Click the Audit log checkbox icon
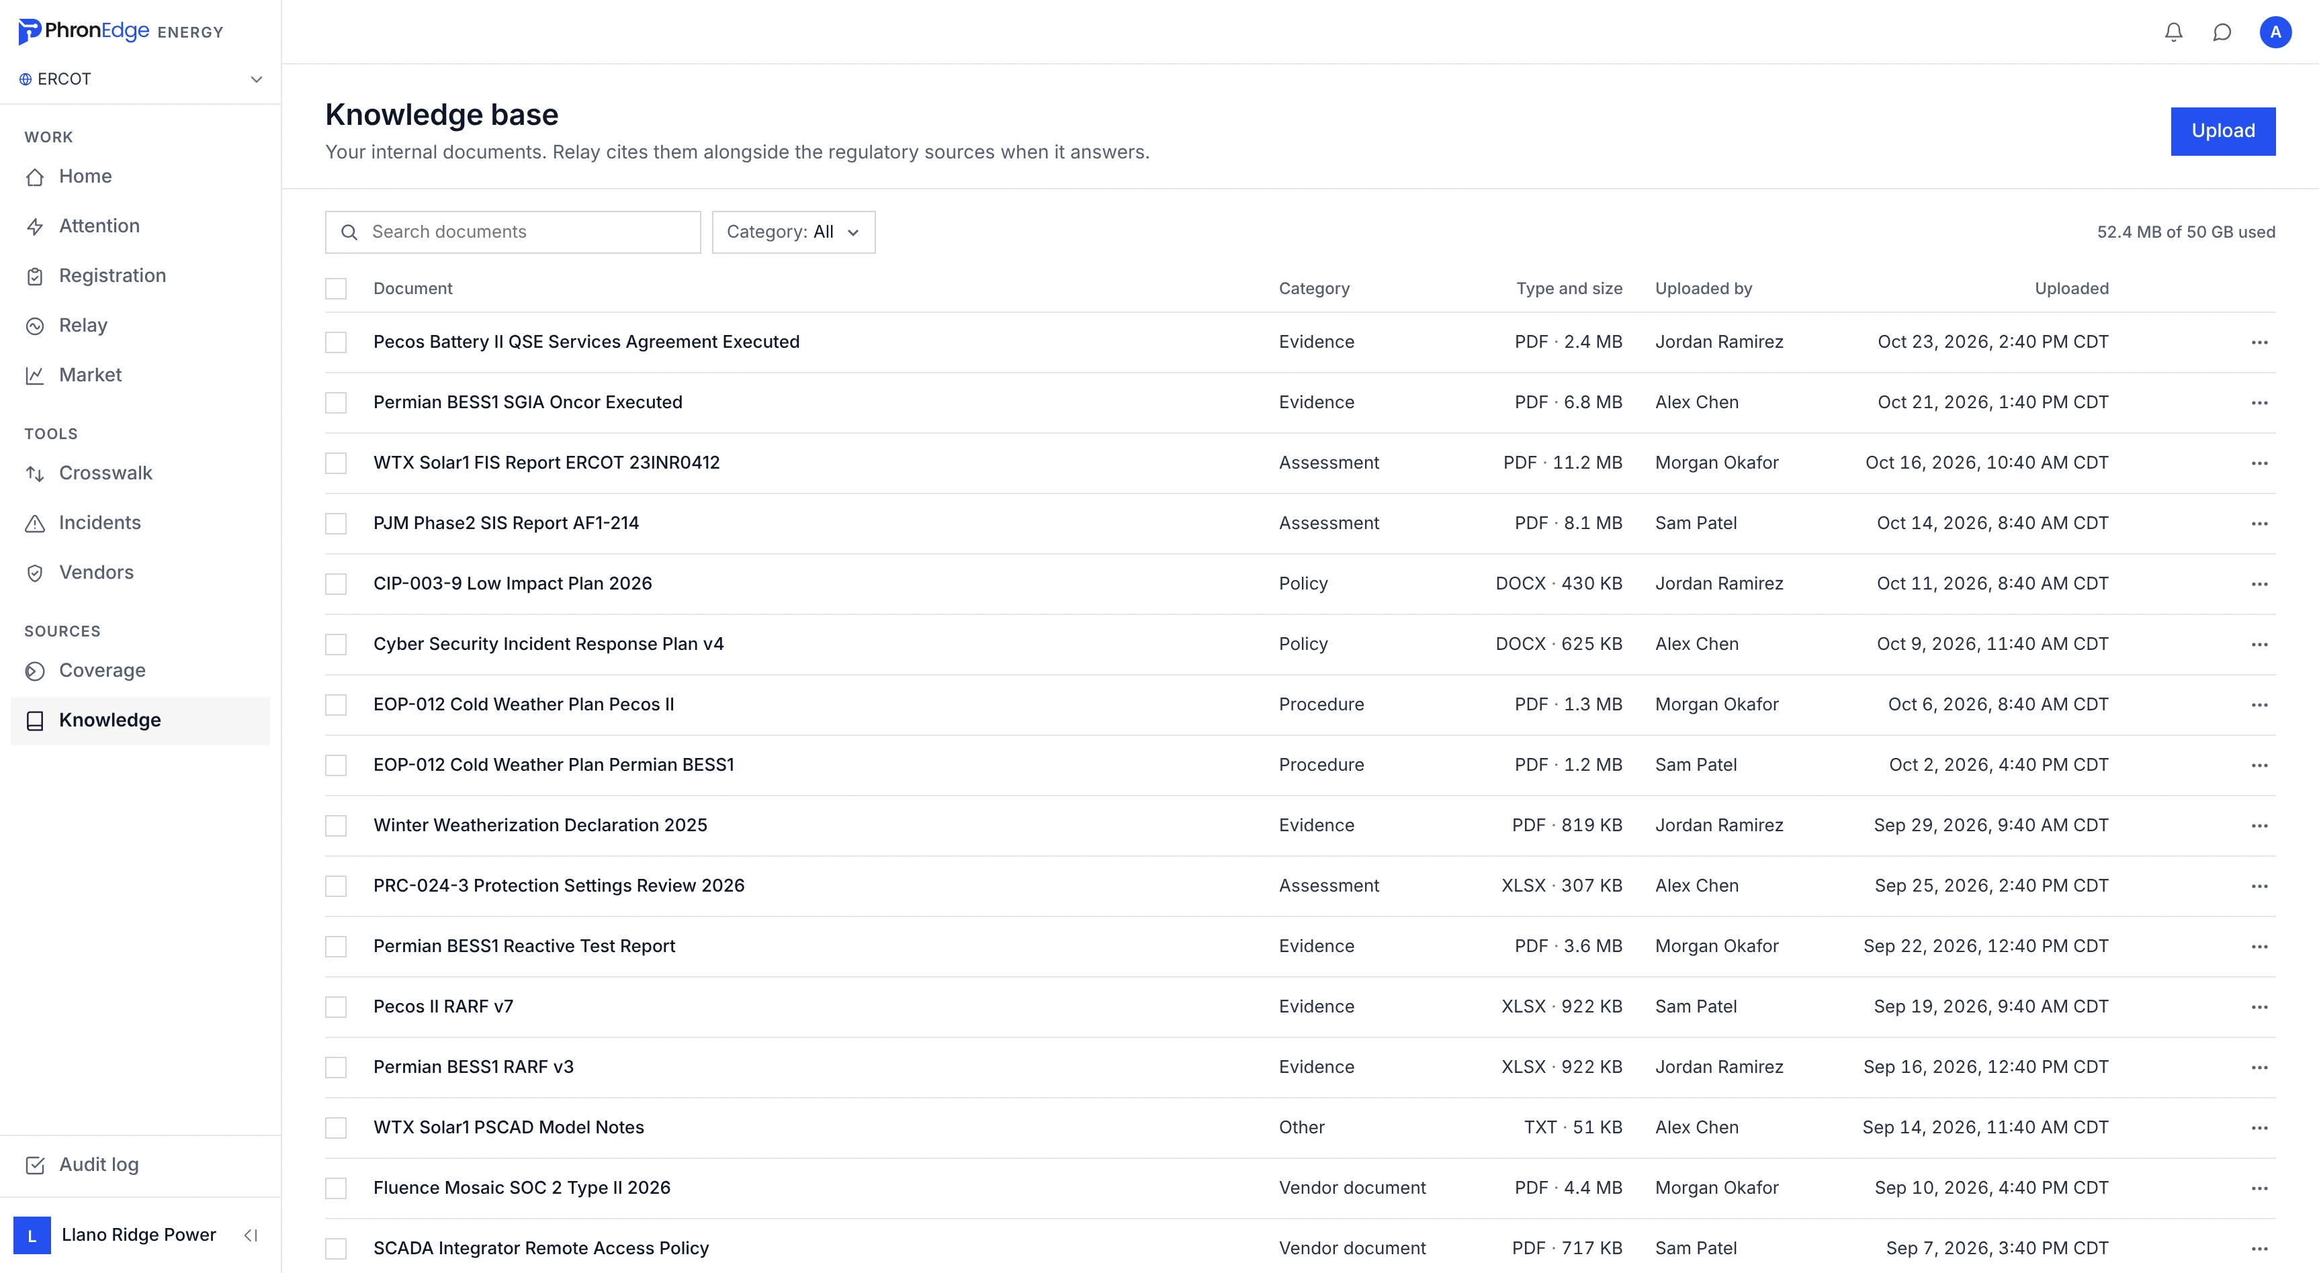 pyautogui.click(x=35, y=1165)
